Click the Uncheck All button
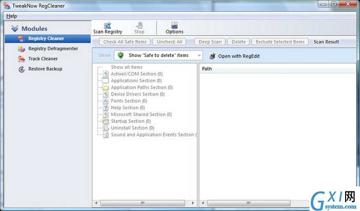360x211 pixels. 169,42
